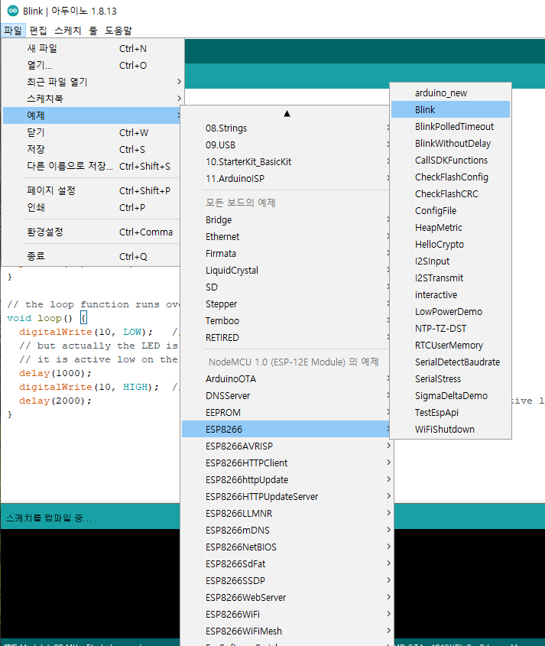Expand Temboo library examples

coord(286,321)
